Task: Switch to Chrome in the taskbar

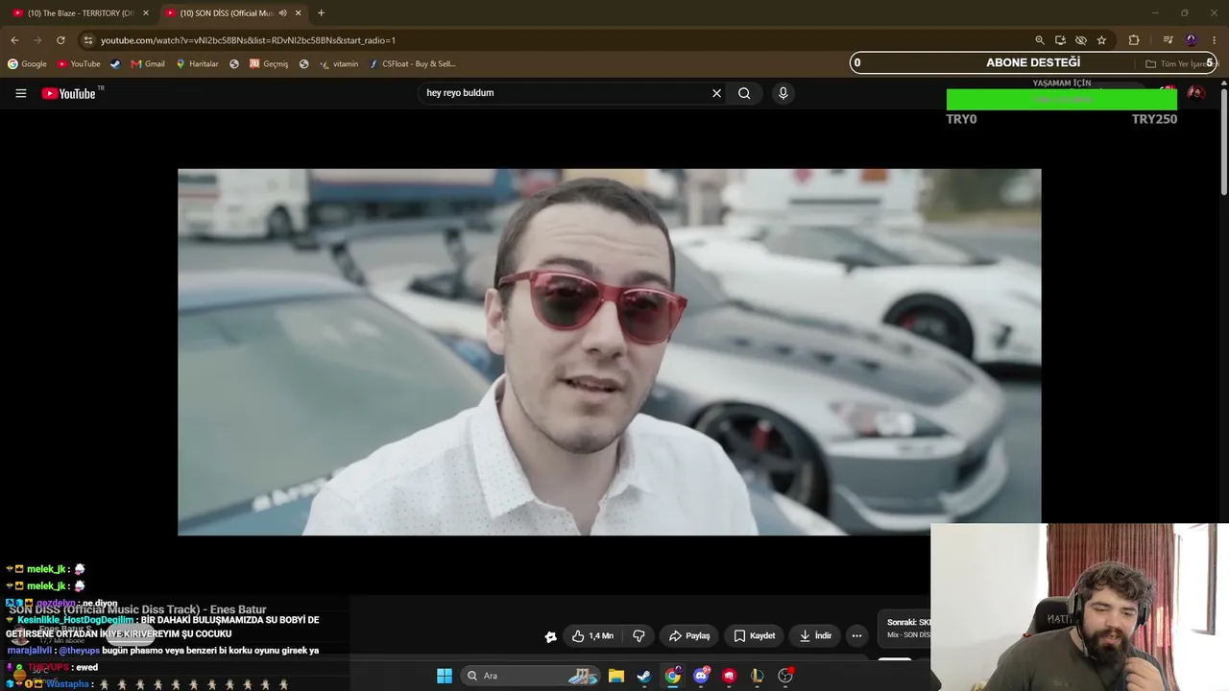Action: pyautogui.click(x=673, y=676)
